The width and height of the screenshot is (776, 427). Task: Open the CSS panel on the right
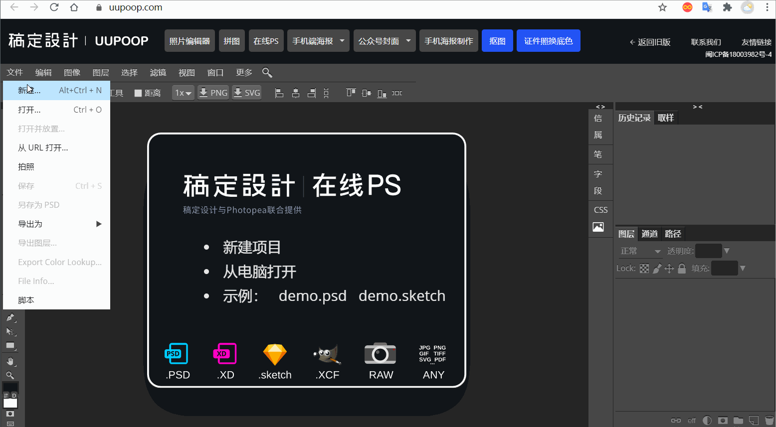click(600, 209)
